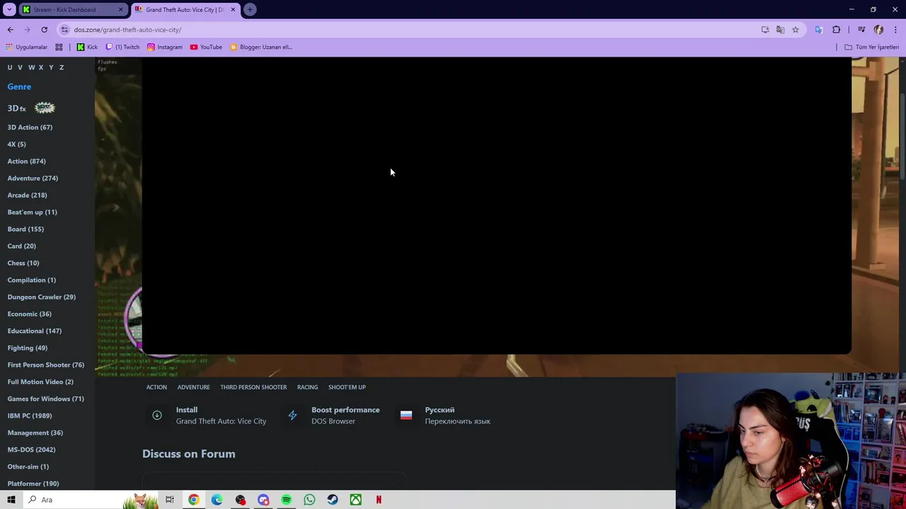The width and height of the screenshot is (906, 509).
Task: Click Boost performance DOS Browser
Action: click(333, 416)
